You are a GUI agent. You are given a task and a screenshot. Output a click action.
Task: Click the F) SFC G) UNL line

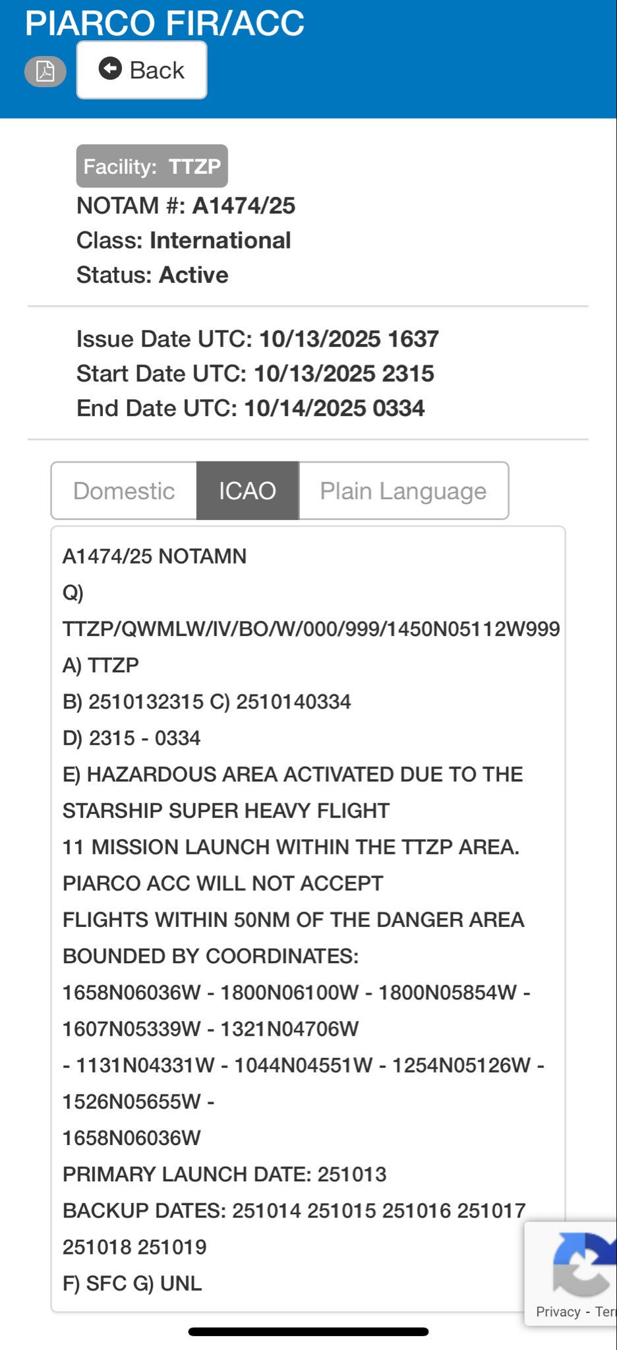tap(132, 1283)
